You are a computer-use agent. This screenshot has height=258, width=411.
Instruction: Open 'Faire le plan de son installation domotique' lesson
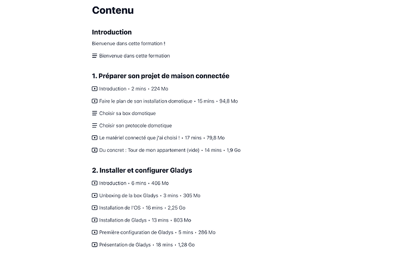coord(147,101)
